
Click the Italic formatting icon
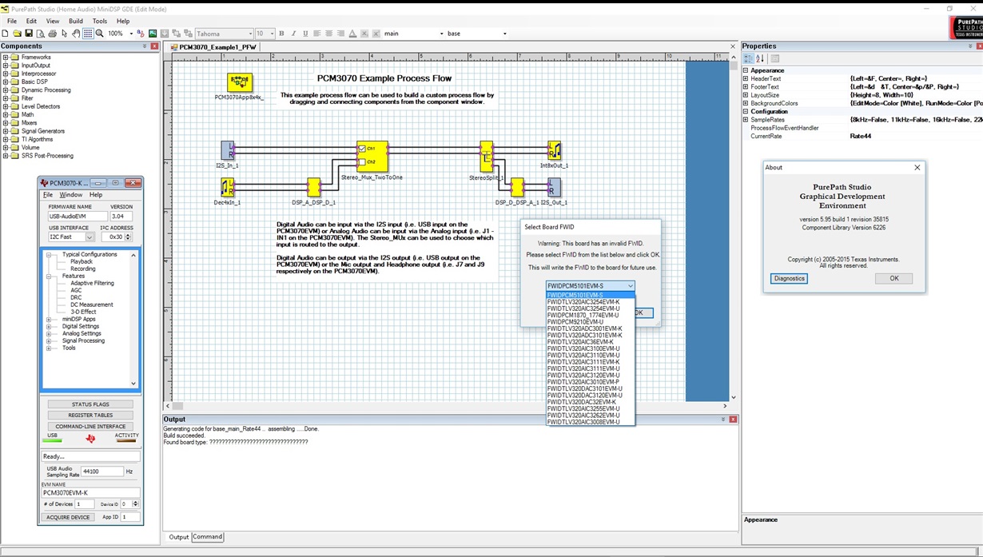tap(293, 34)
